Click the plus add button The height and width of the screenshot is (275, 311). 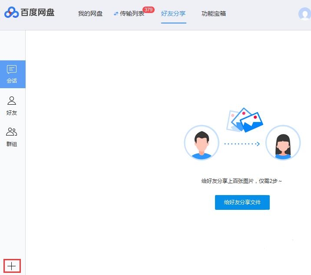point(12,266)
